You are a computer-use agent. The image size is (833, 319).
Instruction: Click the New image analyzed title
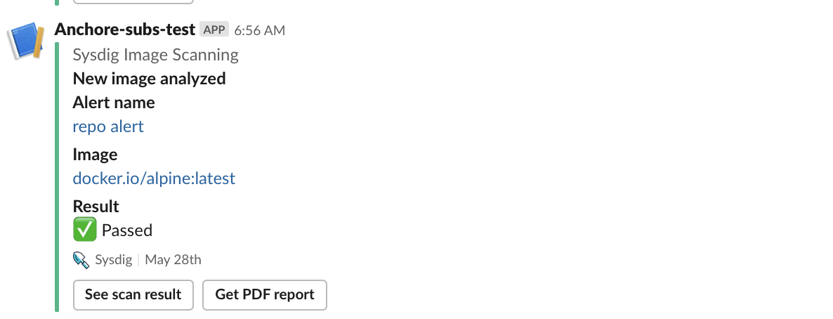[150, 79]
